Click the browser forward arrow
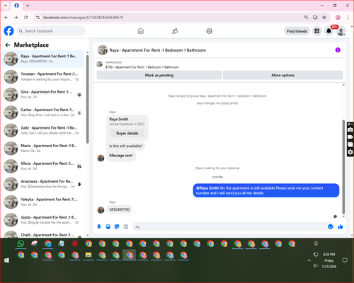Image resolution: width=354 pixels, height=283 pixels. pos(16,17)
